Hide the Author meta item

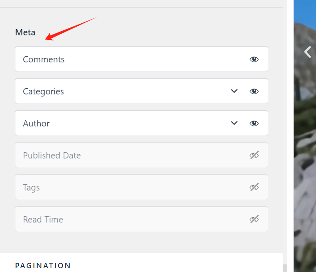(254, 124)
